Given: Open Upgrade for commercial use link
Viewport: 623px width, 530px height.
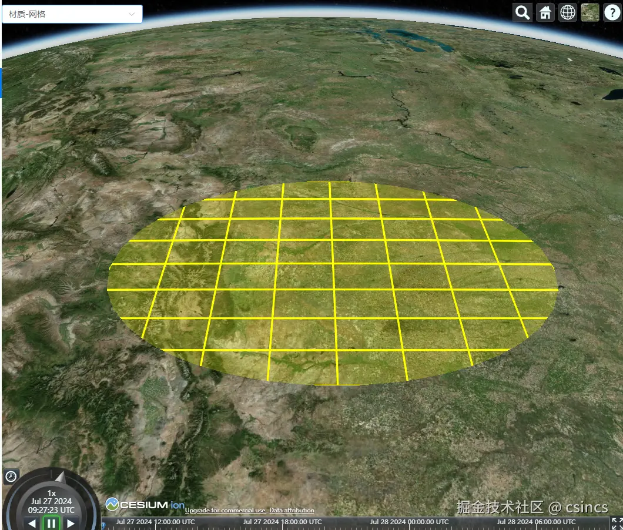Looking at the screenshot, I should click(225, 510).
